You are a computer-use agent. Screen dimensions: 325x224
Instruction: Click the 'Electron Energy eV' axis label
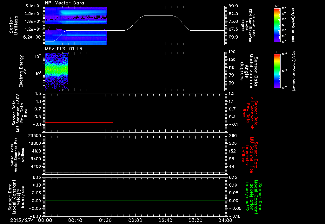(x=23, y=71)
